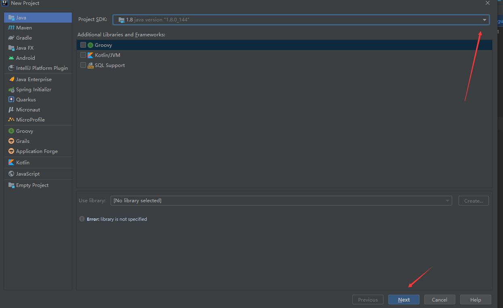Choose the Maven icon in sidebar

11,28
